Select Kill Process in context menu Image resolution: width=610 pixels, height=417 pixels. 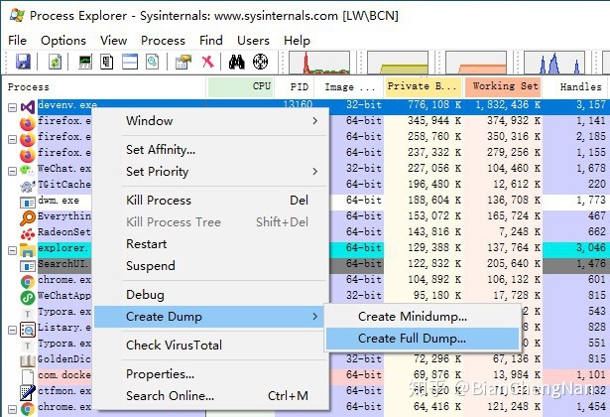pos(210,201)
